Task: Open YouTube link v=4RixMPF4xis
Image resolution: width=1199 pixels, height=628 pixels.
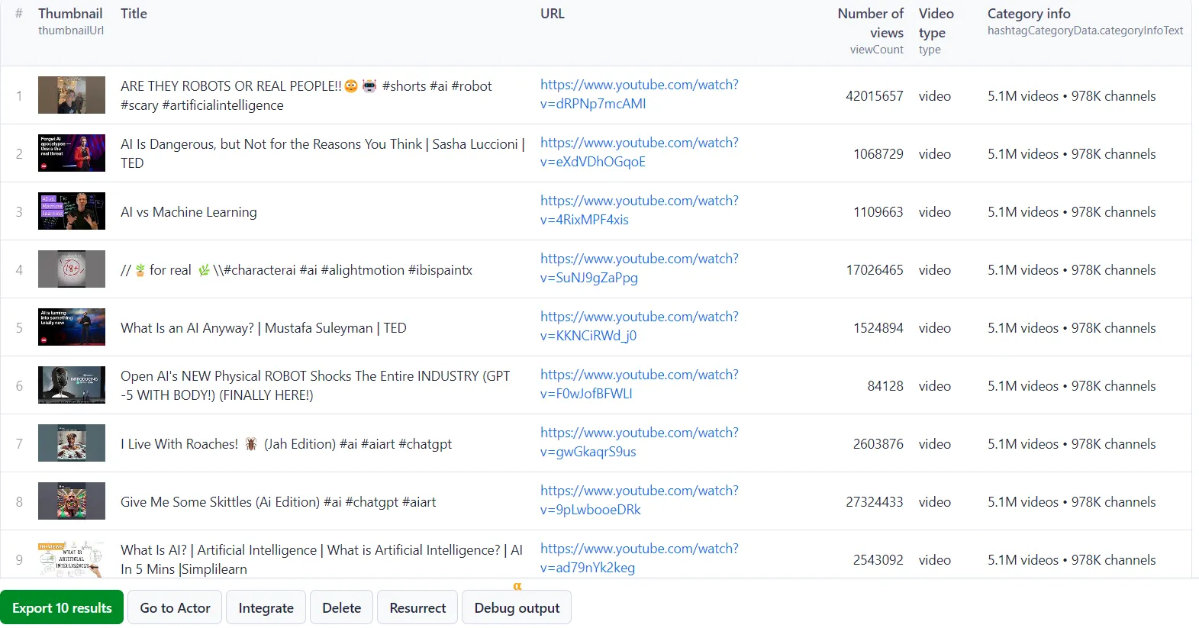Action: tap(640, 211)
